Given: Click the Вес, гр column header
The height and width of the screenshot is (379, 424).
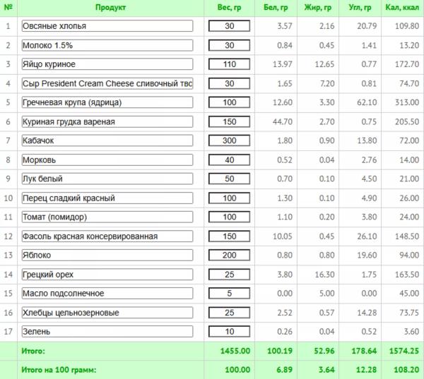Looking at the screenshot, I should (x=229, y=7).
